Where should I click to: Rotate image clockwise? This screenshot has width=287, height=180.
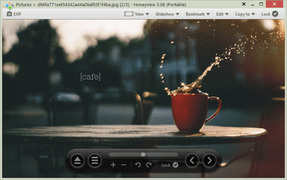(x=149, y=165)
